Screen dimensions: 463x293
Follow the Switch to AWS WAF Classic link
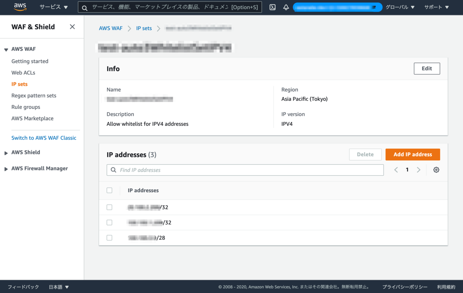point(44,138)
